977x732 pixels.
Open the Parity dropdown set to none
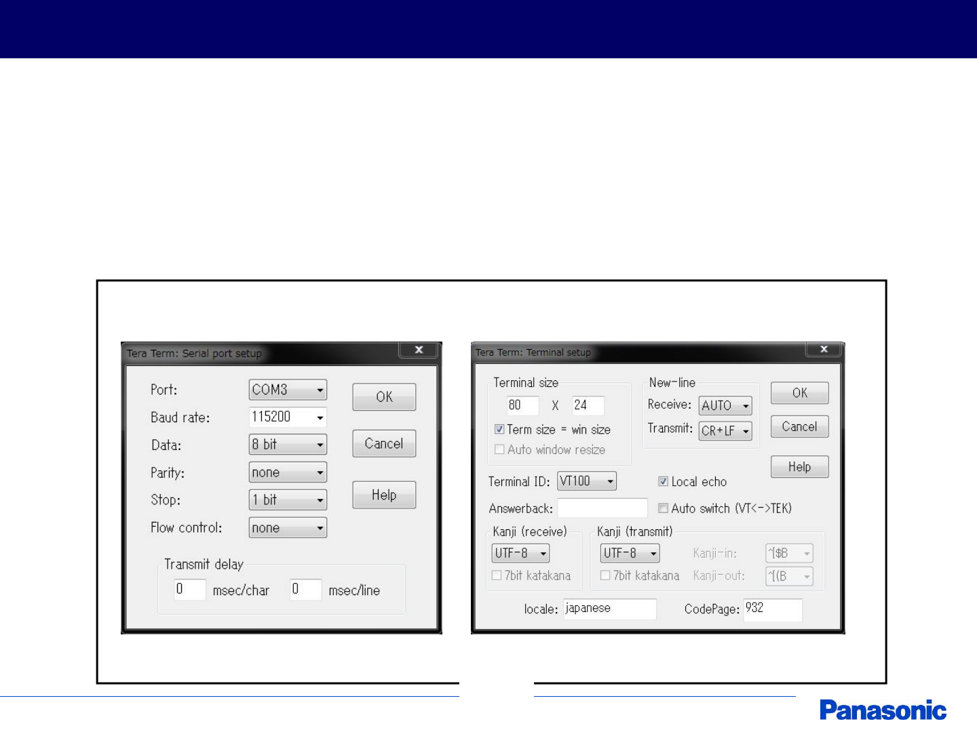point(288,472)
